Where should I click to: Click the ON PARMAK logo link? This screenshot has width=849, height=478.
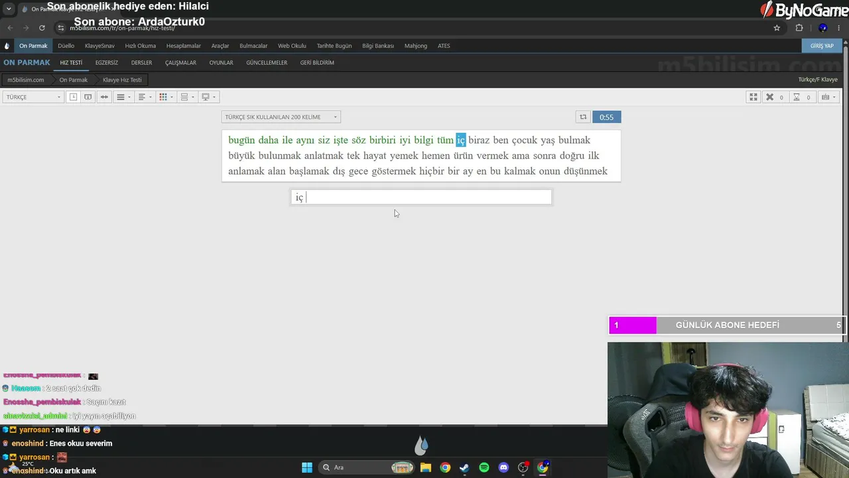pyautogui.click(x=27, y=62)
